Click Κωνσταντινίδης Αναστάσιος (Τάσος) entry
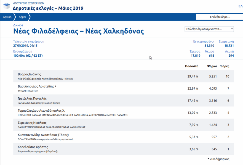This screenshot has width=243, height=165. pos(43,135)
